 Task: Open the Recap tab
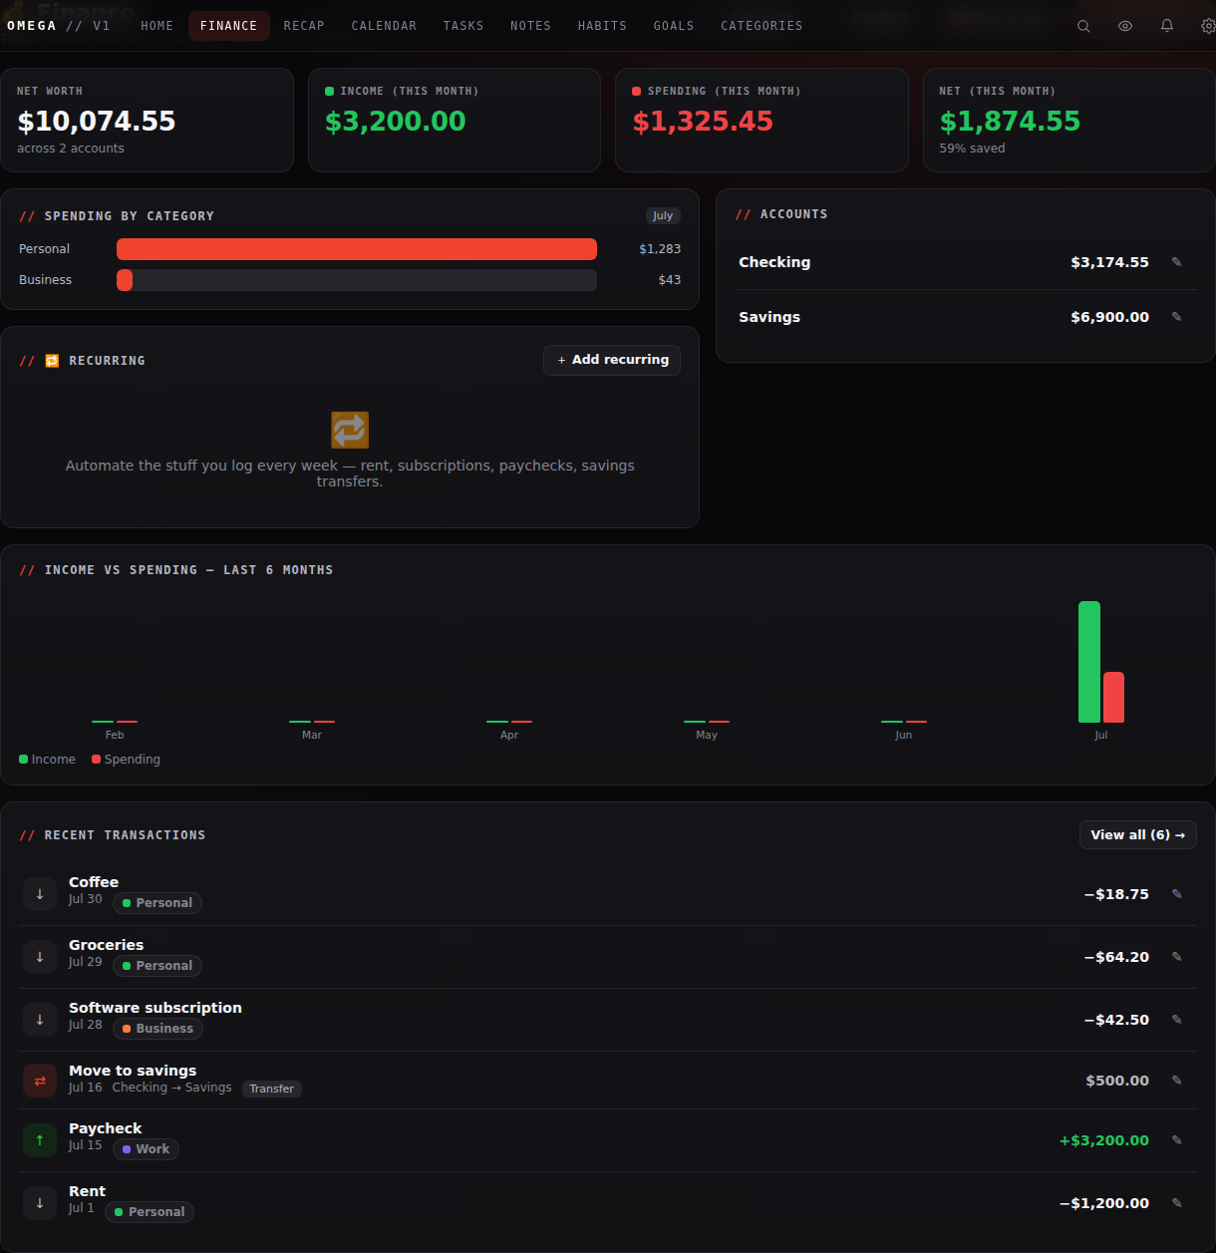pos(304,26)
